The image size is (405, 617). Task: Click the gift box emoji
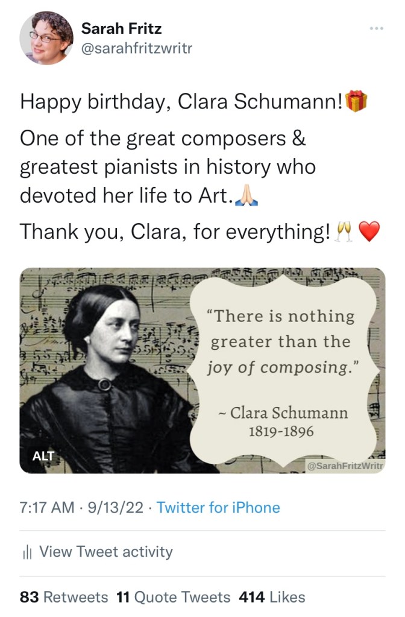356,103
